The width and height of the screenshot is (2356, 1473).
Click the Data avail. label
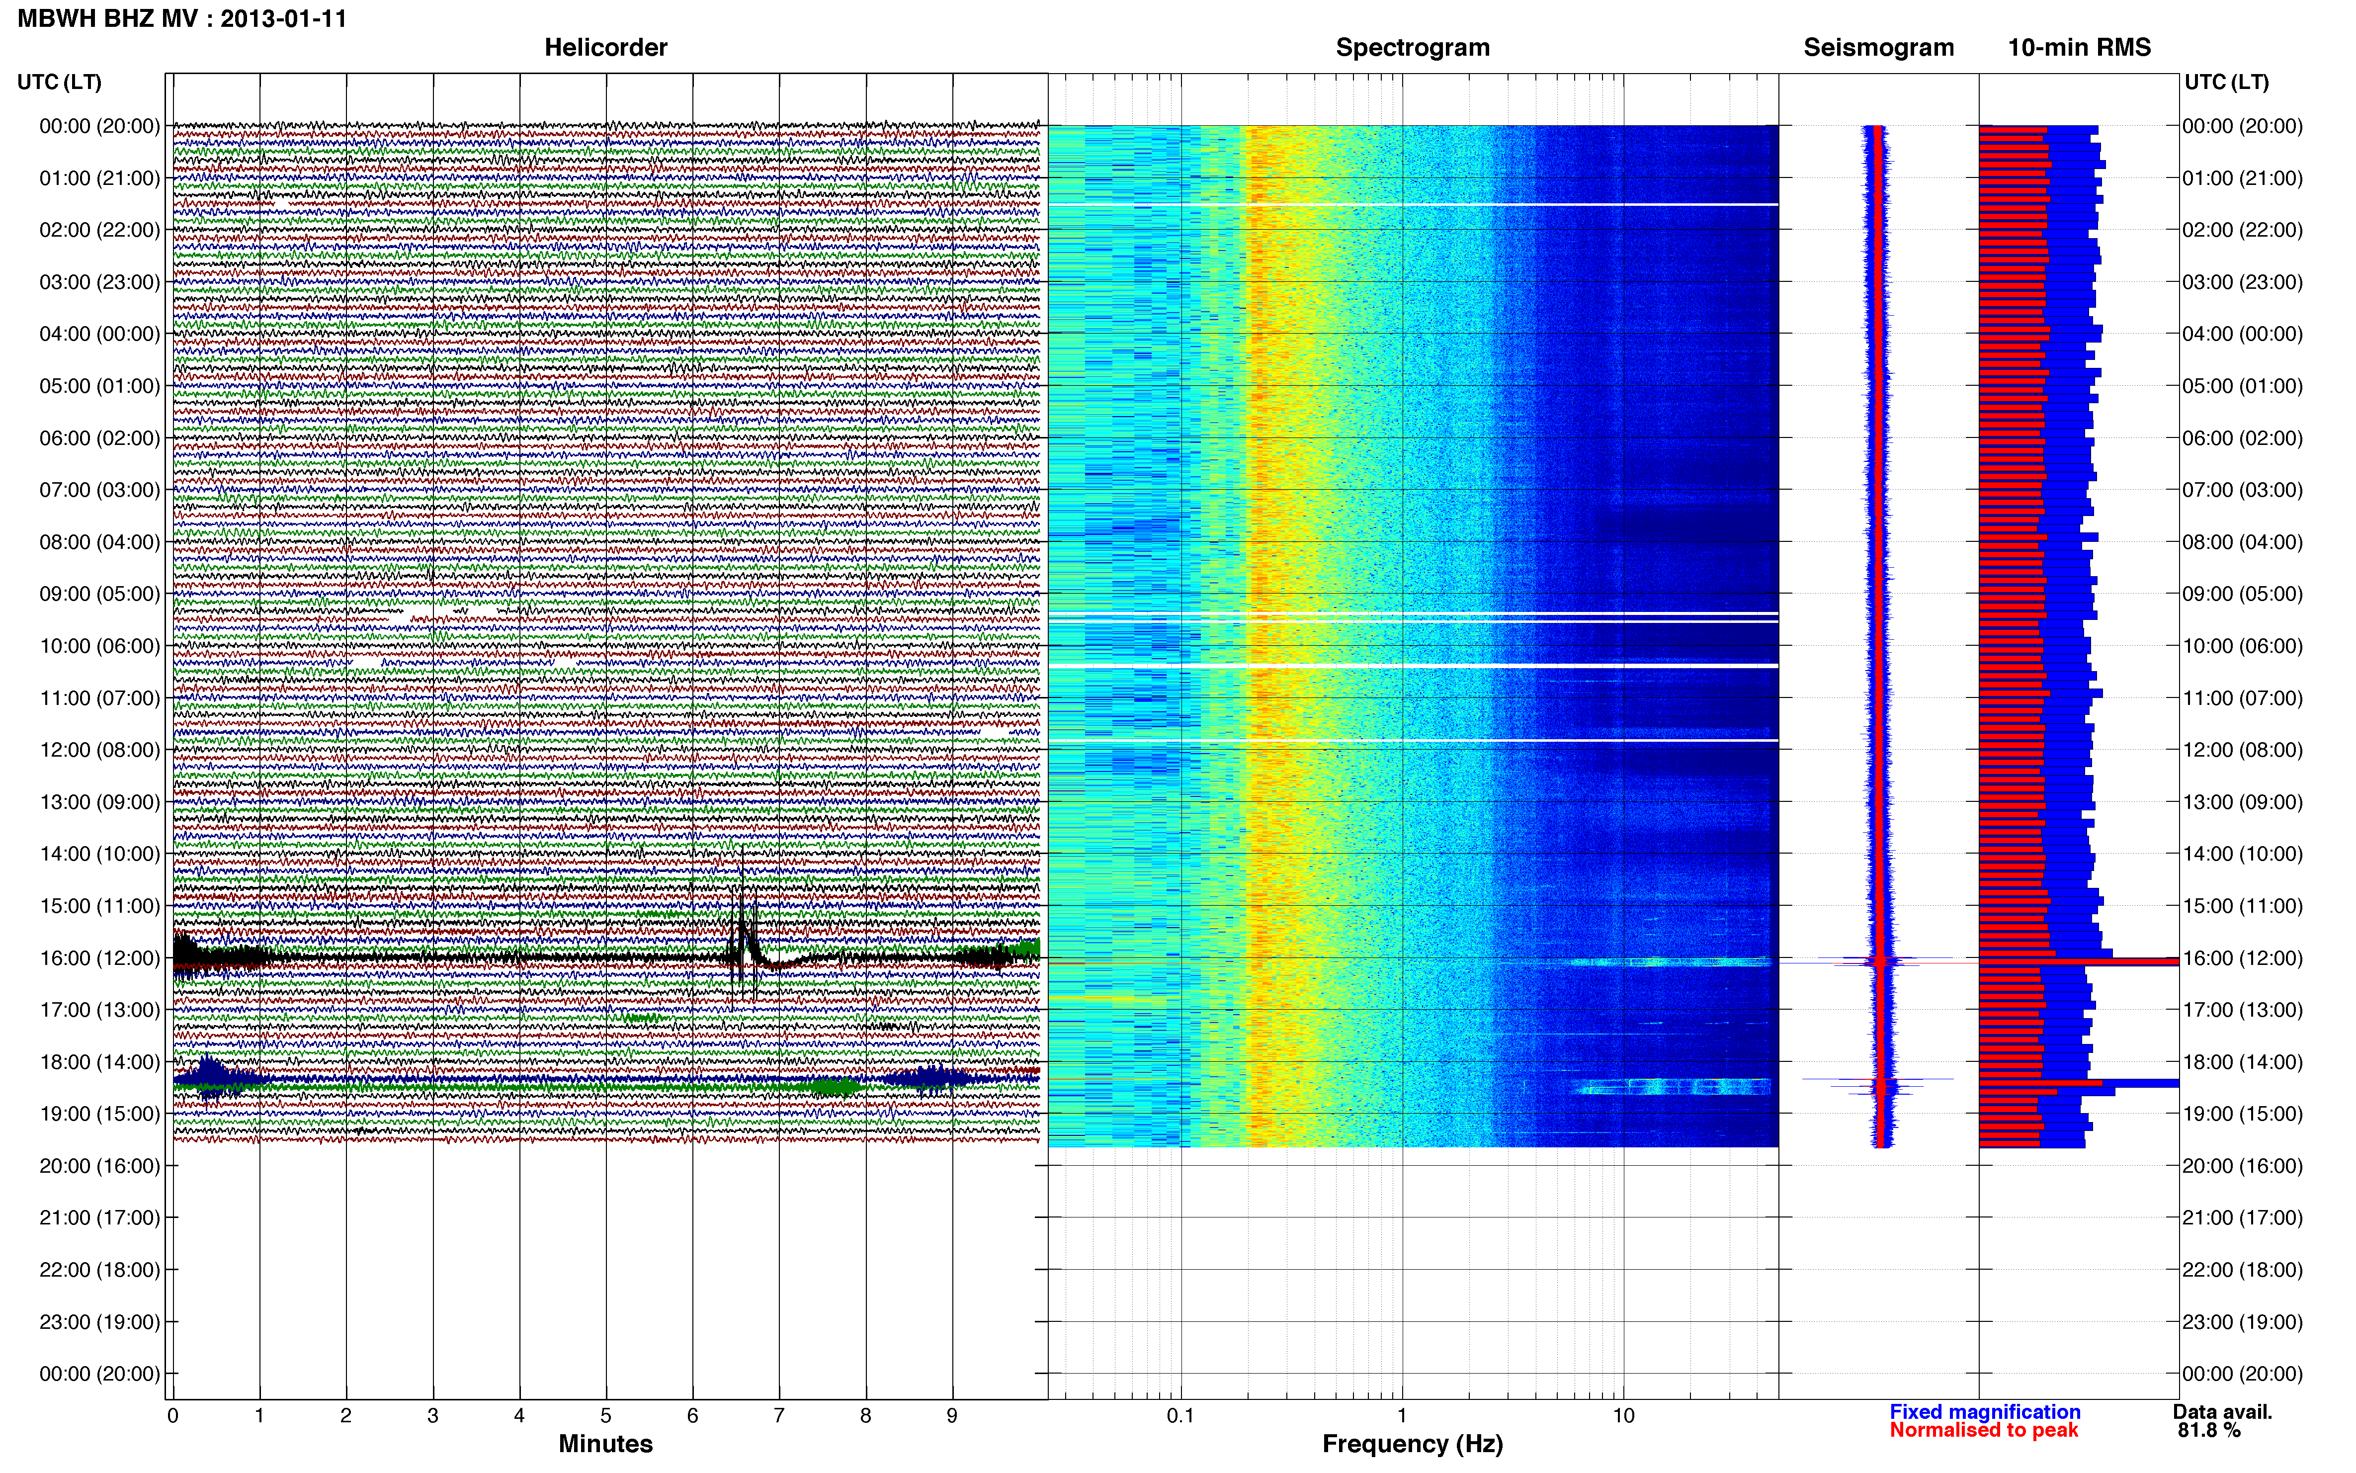pos(2223,1412)
